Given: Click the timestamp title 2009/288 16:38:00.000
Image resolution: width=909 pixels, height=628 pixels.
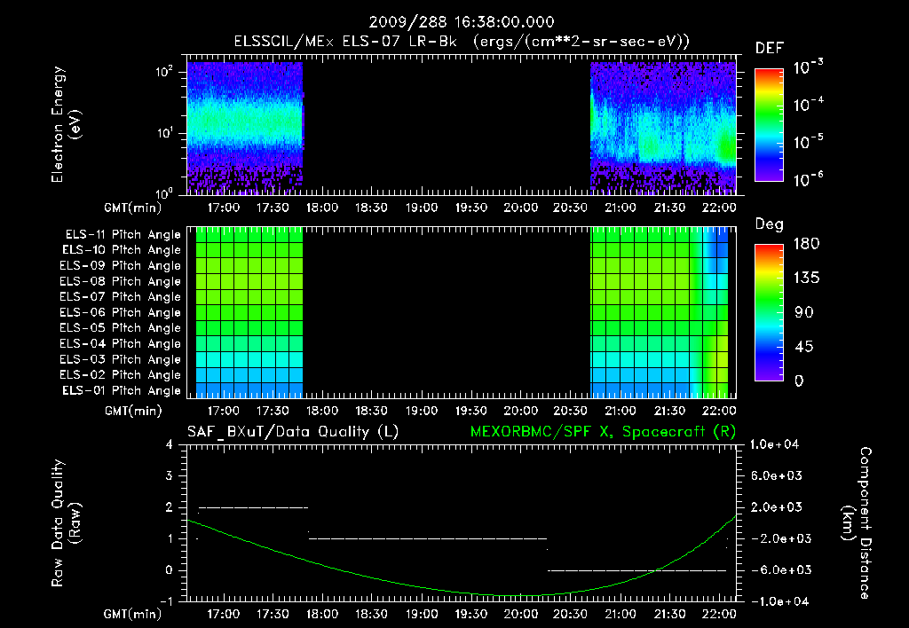Looking at the screenshot, I should click(x=462, y=22).
